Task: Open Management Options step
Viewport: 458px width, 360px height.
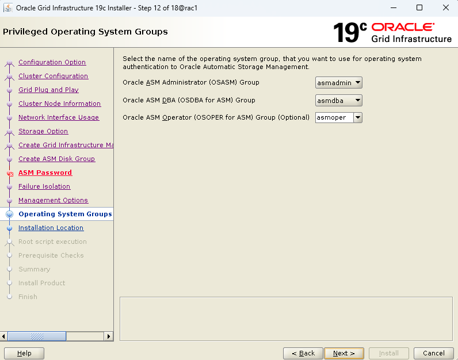Action: tap(53, 200)
